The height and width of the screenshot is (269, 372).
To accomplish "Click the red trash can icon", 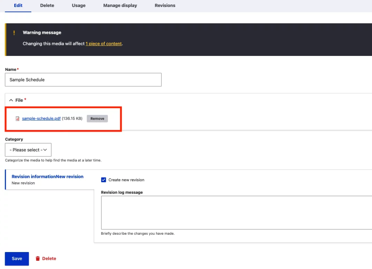I will [37, 259].
